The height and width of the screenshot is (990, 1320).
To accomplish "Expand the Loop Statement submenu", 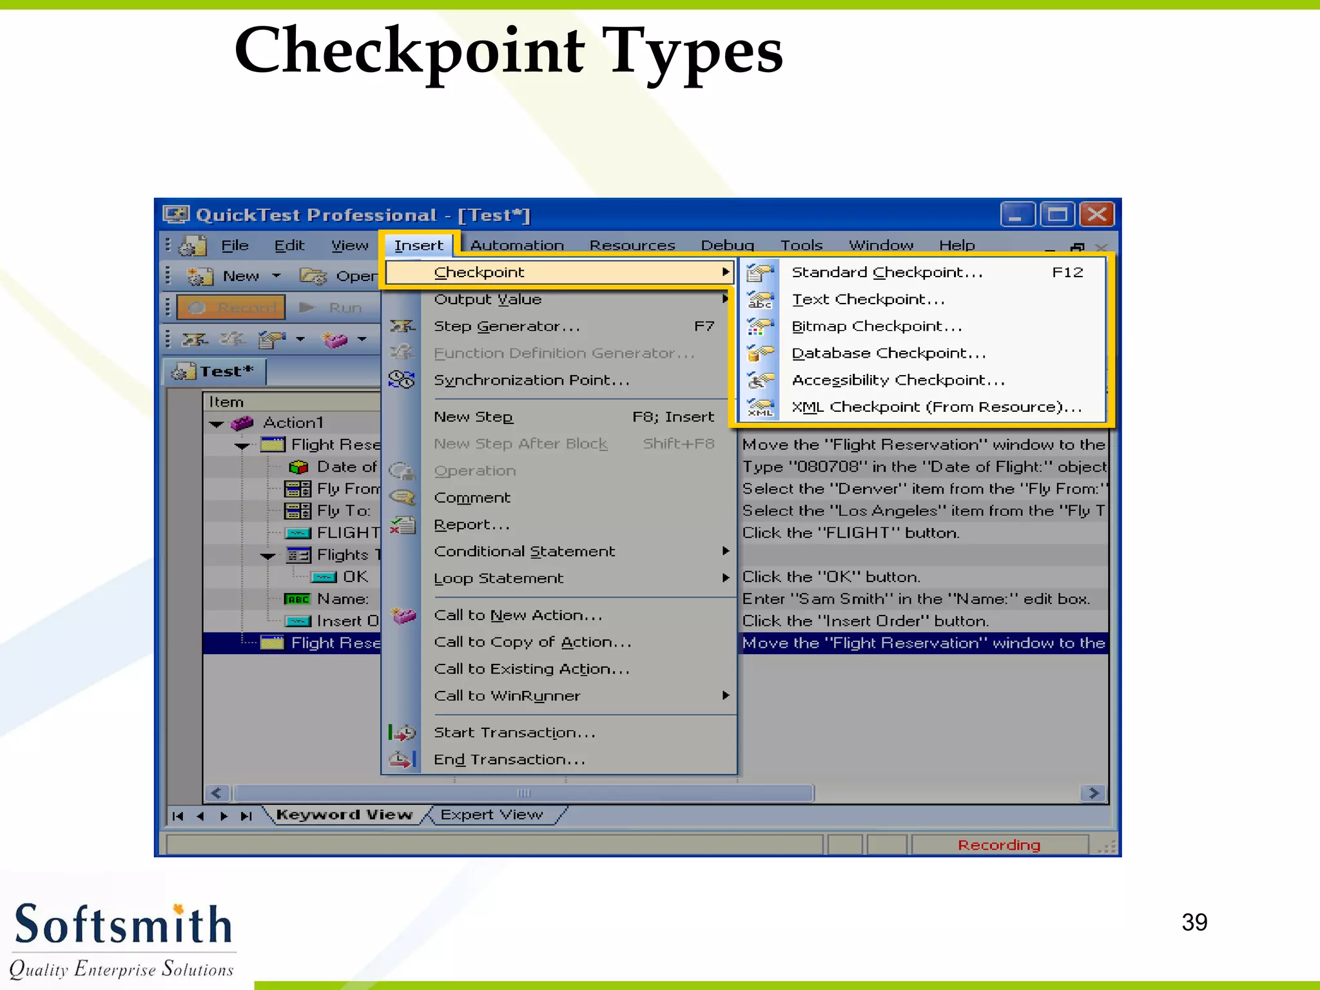I will (x=726, y=578).
